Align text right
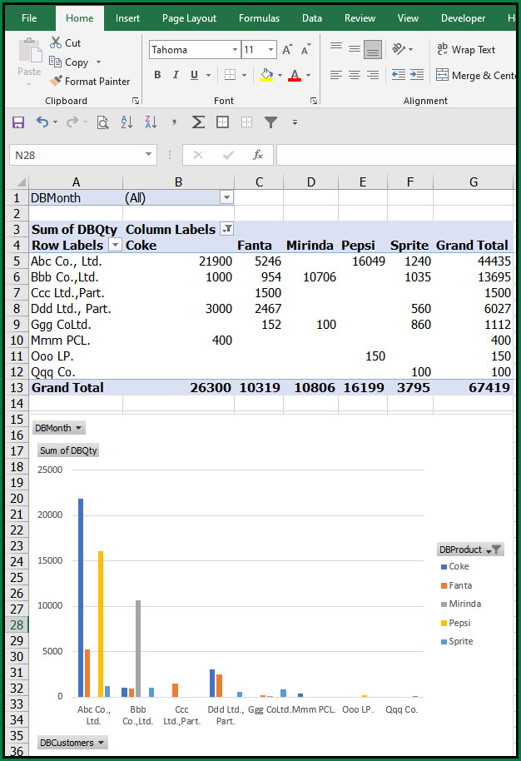The height and width of the screenshot is (761, 521). click(373, 75)
